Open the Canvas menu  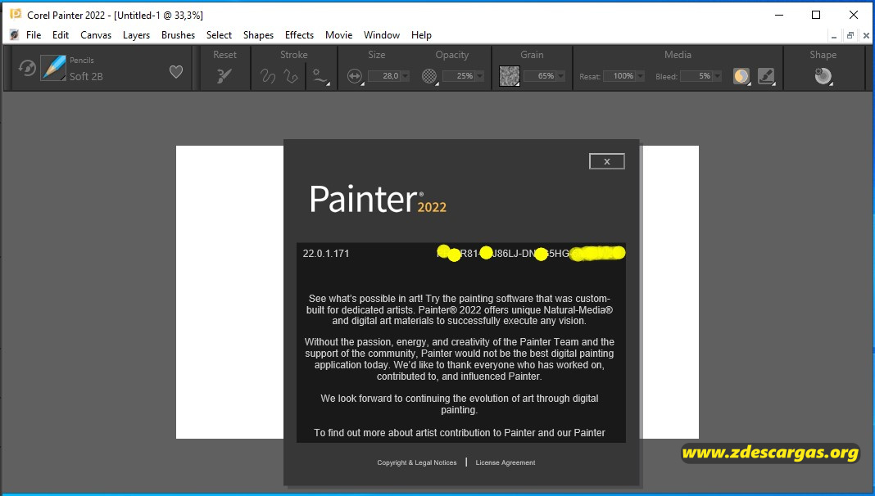[96, 34]
